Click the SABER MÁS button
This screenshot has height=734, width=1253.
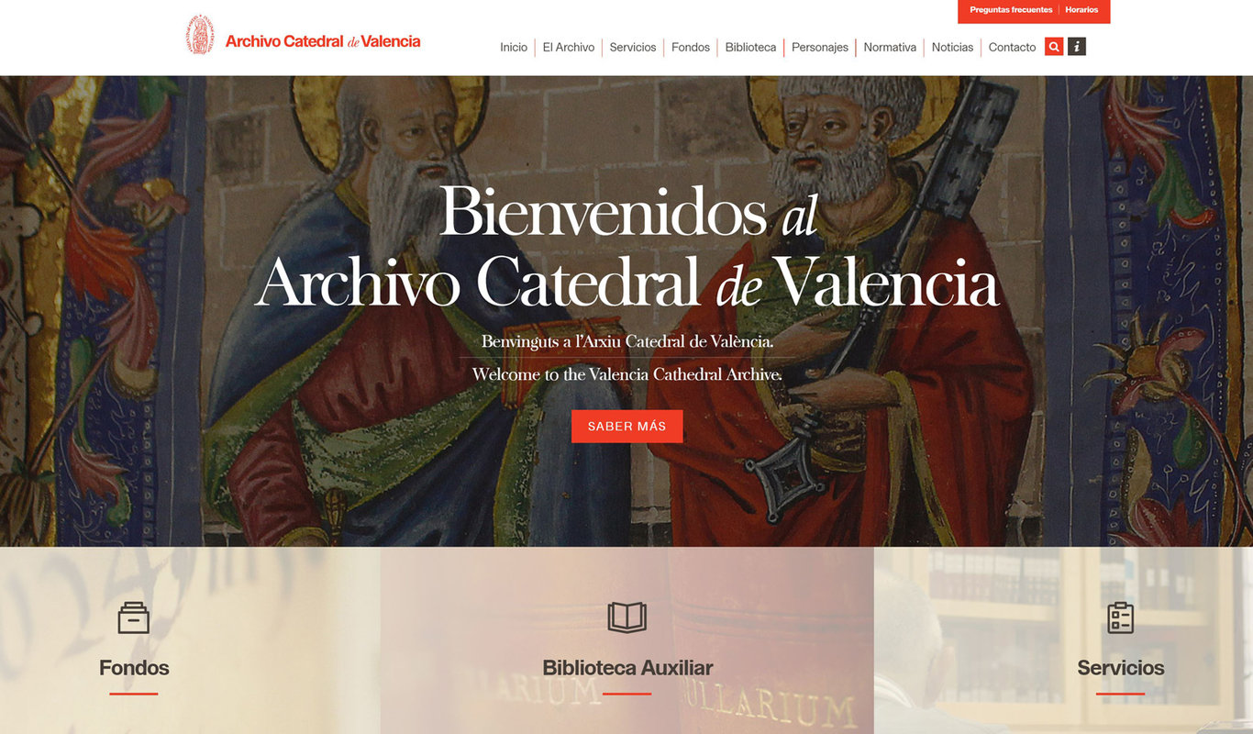627,427
